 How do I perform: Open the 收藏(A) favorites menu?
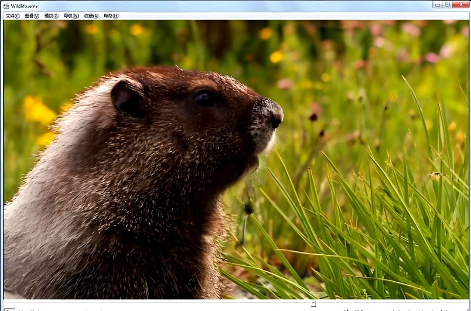tap(91, 16)
